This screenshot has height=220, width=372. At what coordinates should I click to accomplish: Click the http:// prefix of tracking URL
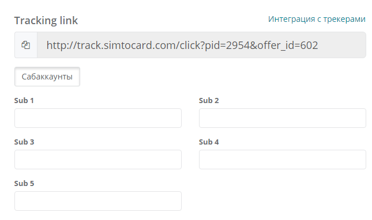[62, 45]
